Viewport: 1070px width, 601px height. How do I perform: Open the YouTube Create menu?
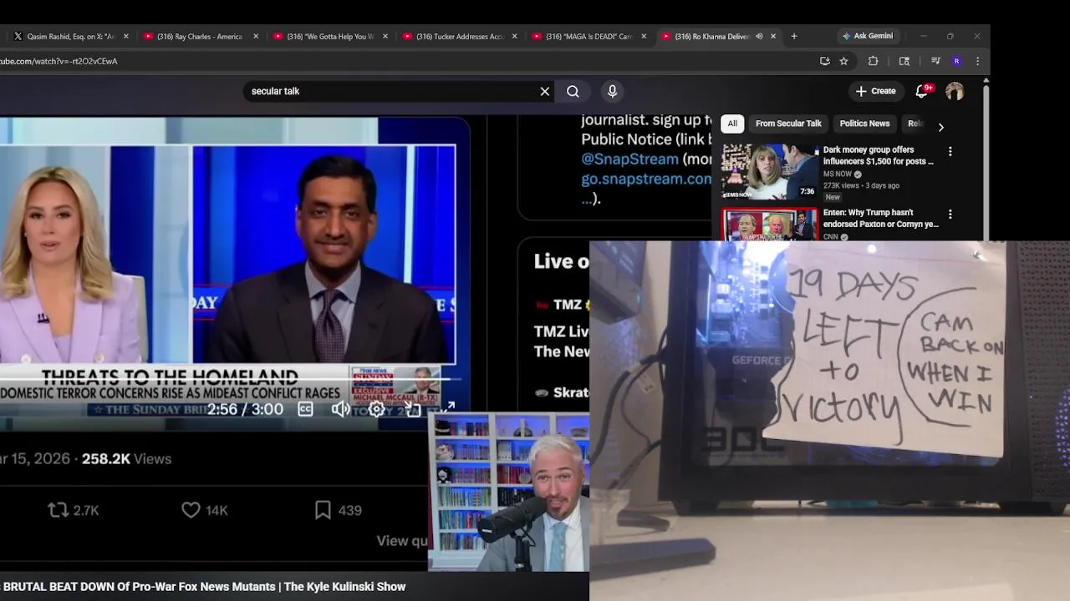pyautogui.click(x=875, y=91)
